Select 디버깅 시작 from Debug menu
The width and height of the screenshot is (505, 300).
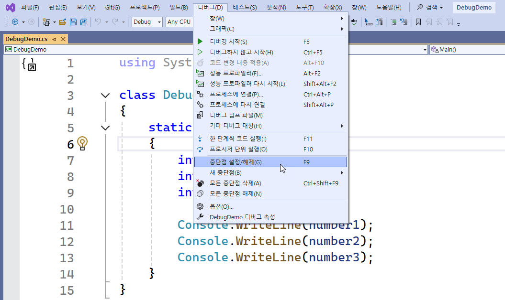coord(228,42)
